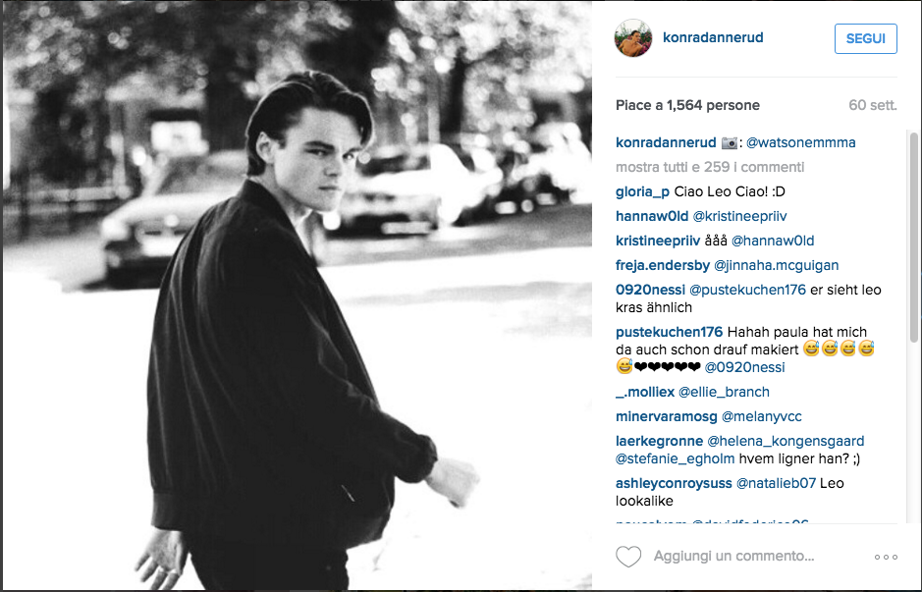Click the heart like icon

[628, 556]
